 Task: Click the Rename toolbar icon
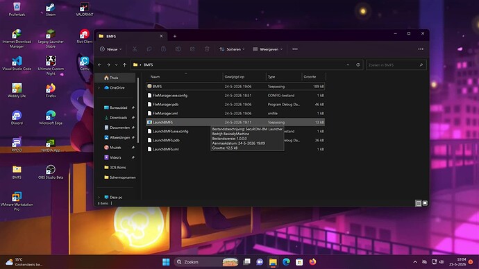coord(178,49)
